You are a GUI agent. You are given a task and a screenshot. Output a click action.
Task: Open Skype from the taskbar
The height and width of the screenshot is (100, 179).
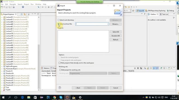pyautogui.click(x=61, y=97)
